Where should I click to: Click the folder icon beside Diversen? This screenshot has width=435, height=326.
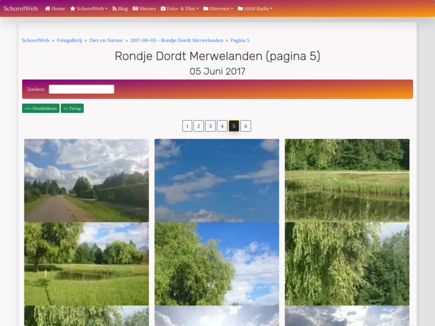206,9
